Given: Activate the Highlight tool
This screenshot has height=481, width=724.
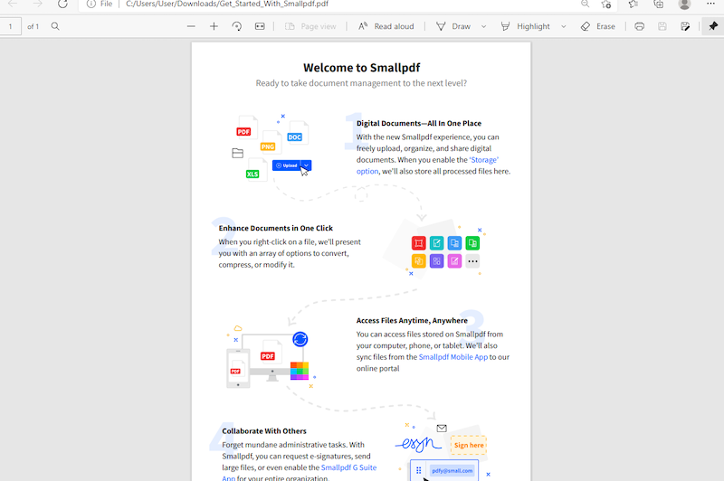Looking at the screenshot, I should click(x=526, y=26).
